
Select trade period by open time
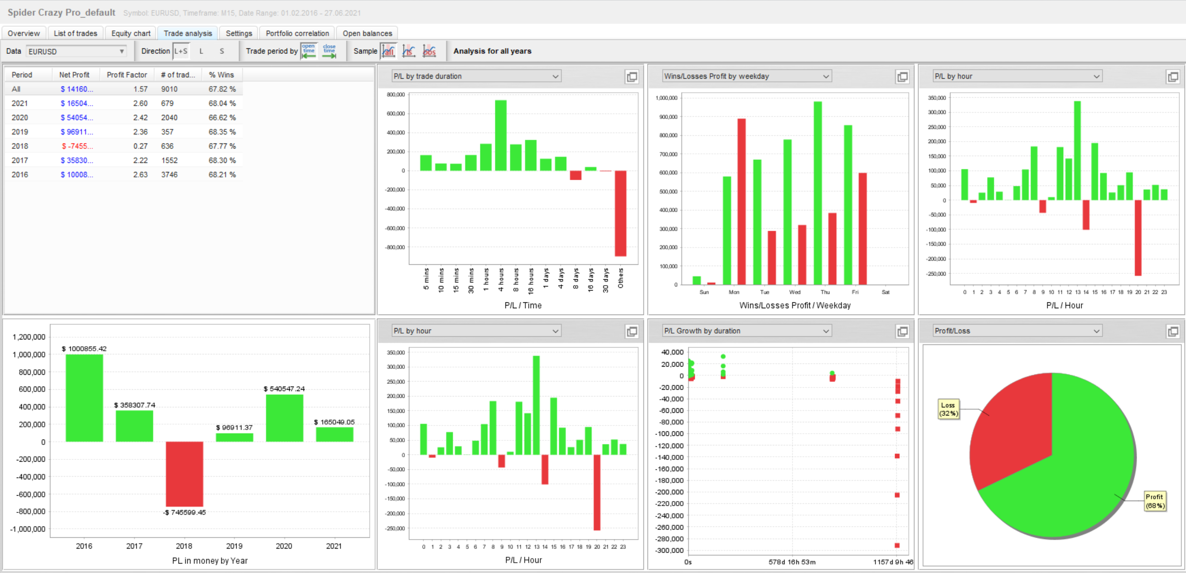[x=309, y=51]
